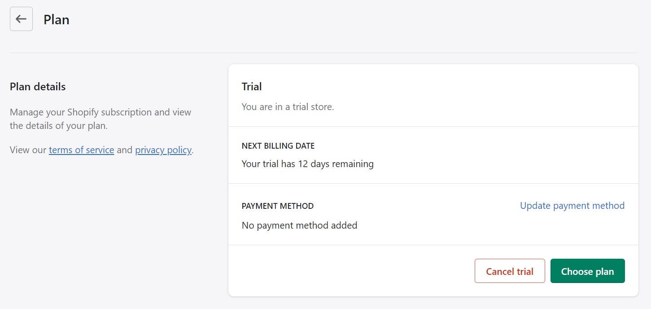Click the back navigation button beside Plan
Screen dimensions: 651x309
pyautogui.click(x=21, y=18)
